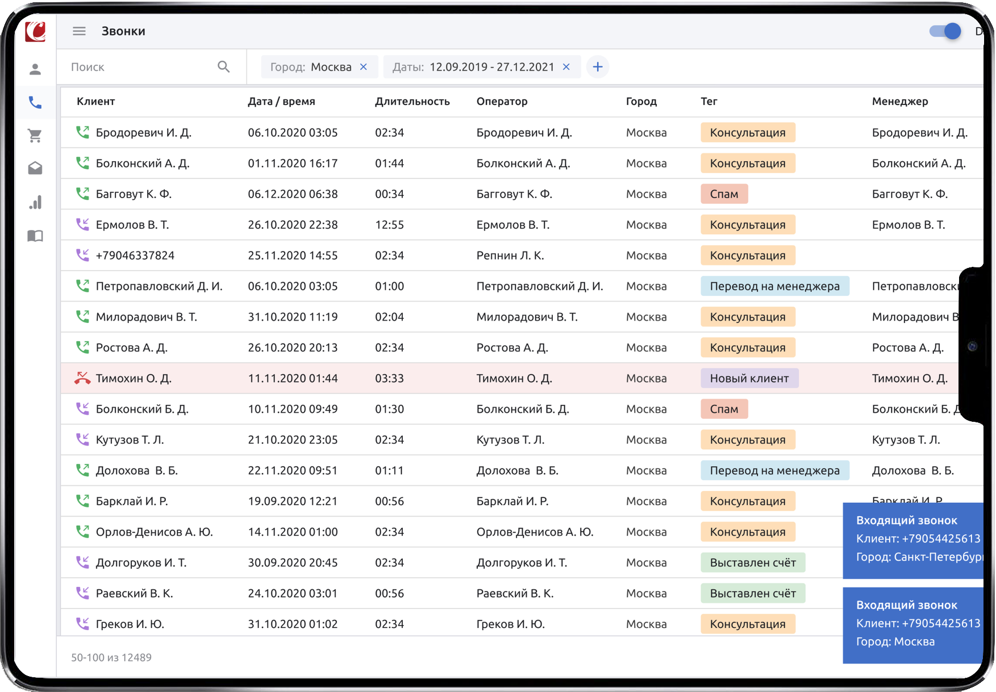Add a new filter with plus button

[597, 67]
